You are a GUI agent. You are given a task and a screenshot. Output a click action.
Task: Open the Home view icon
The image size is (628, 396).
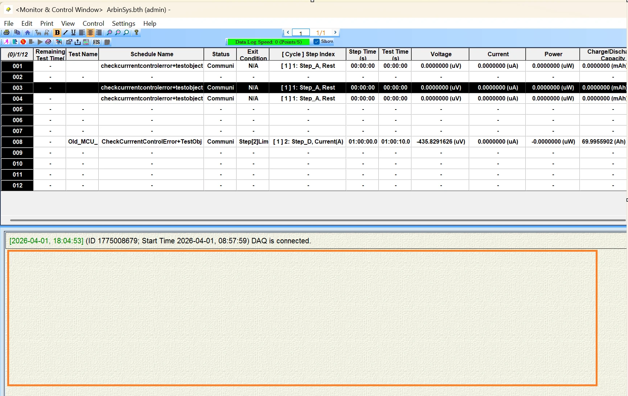click(28, 33)
